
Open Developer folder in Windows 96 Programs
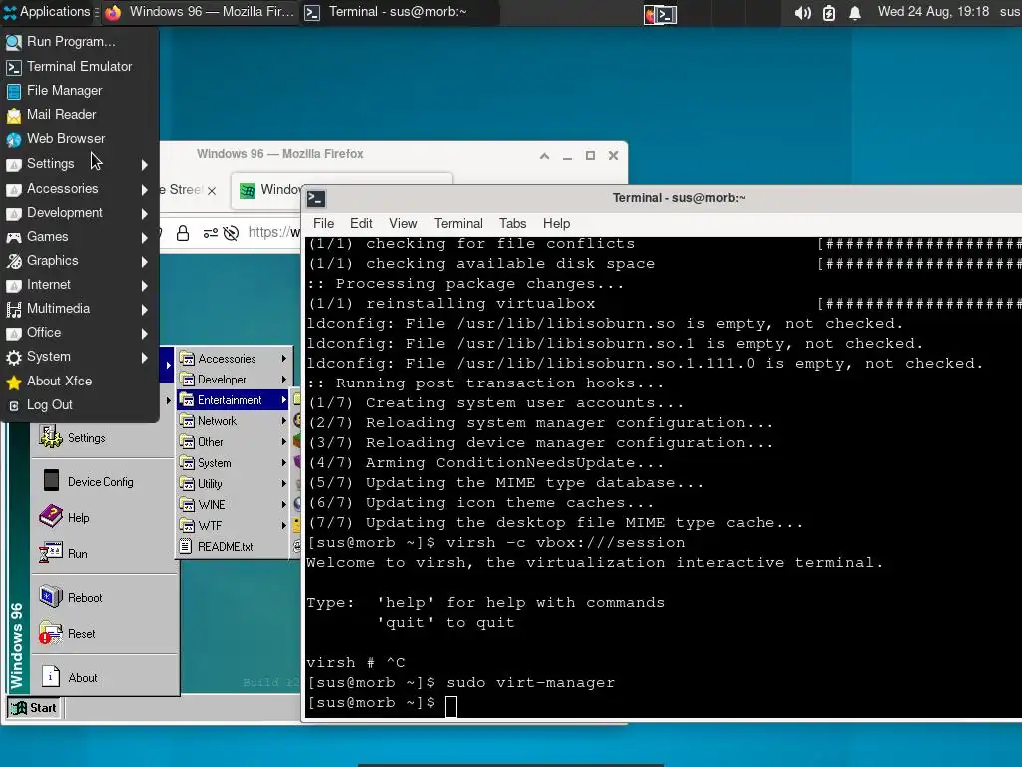(234, 380)
